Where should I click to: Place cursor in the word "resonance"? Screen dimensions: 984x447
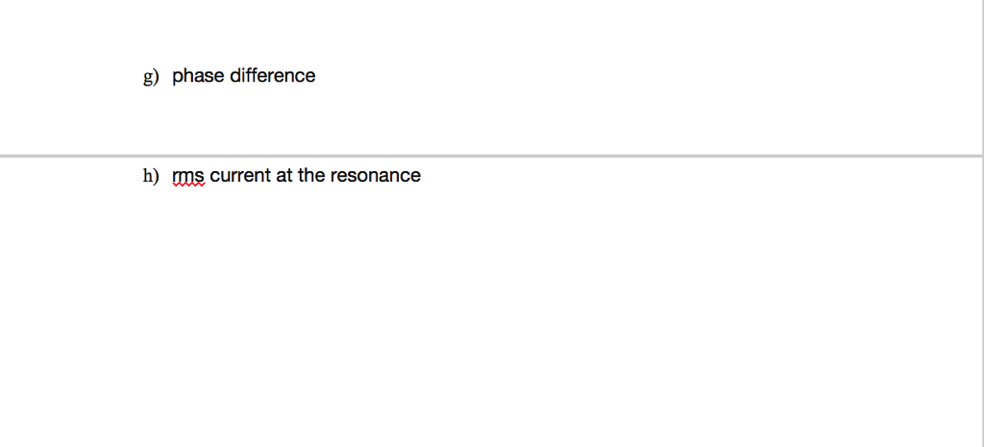376,176
